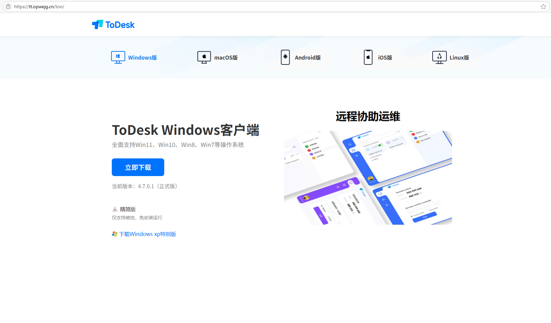Click the ToDesk logo
Screen dimensions: 551x323
pyautogui.click(x=113, y=25)
